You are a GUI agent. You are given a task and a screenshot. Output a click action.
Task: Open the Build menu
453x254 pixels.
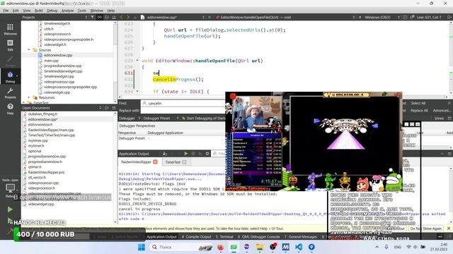click(38, 11)
